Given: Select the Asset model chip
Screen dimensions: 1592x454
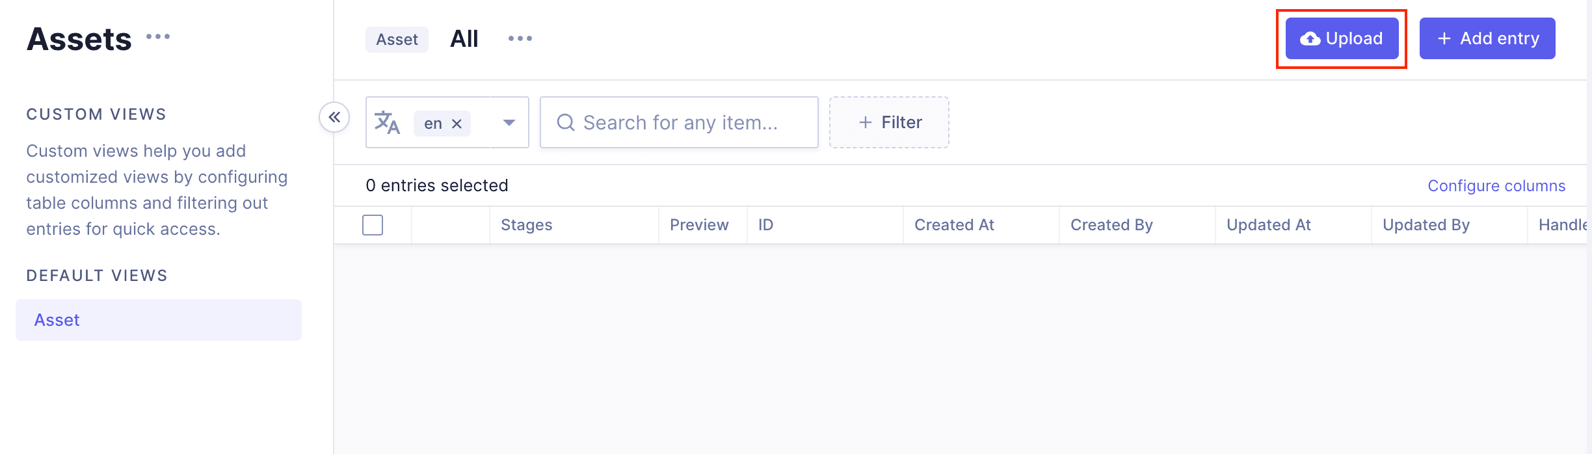Looking at the screenshot, I should 397,39.
